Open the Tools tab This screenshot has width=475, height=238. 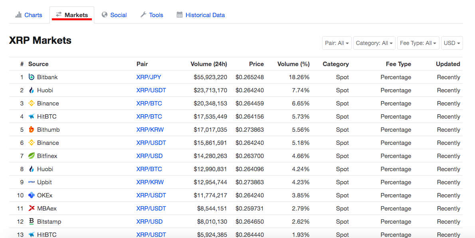(152, 15)
